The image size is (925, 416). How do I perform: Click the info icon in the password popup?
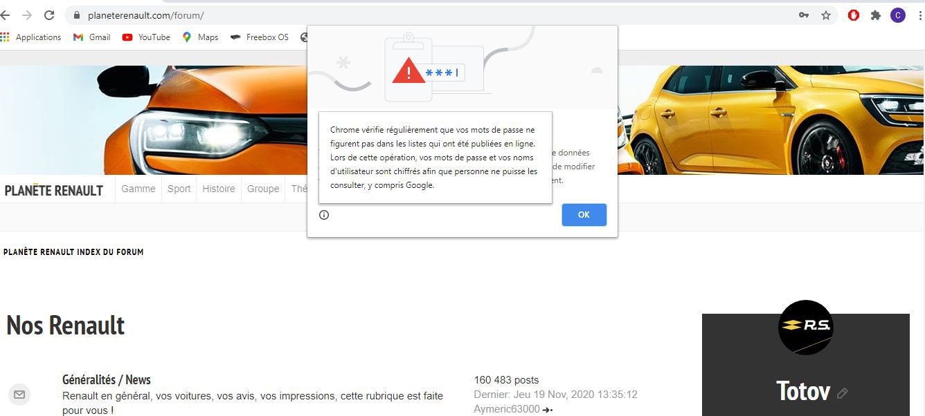coord(324,215)
